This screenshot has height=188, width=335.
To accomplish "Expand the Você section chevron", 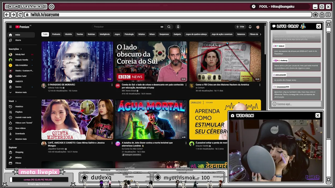I will [16, 101].
